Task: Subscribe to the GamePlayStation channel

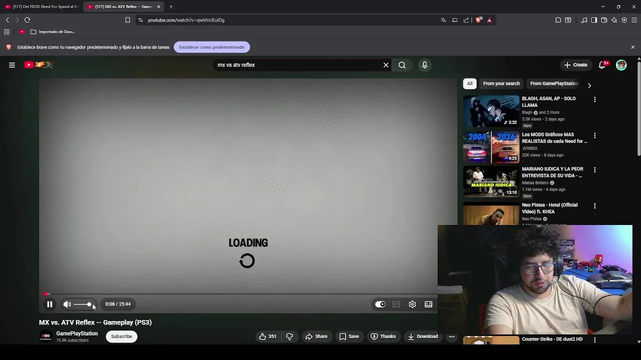Action: (x=121, y=336)
